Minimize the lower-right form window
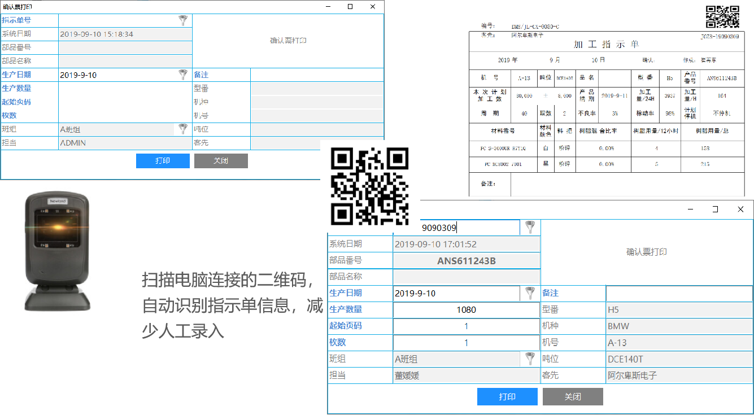This screenshot has height=415, width=754. click(690, 209)
